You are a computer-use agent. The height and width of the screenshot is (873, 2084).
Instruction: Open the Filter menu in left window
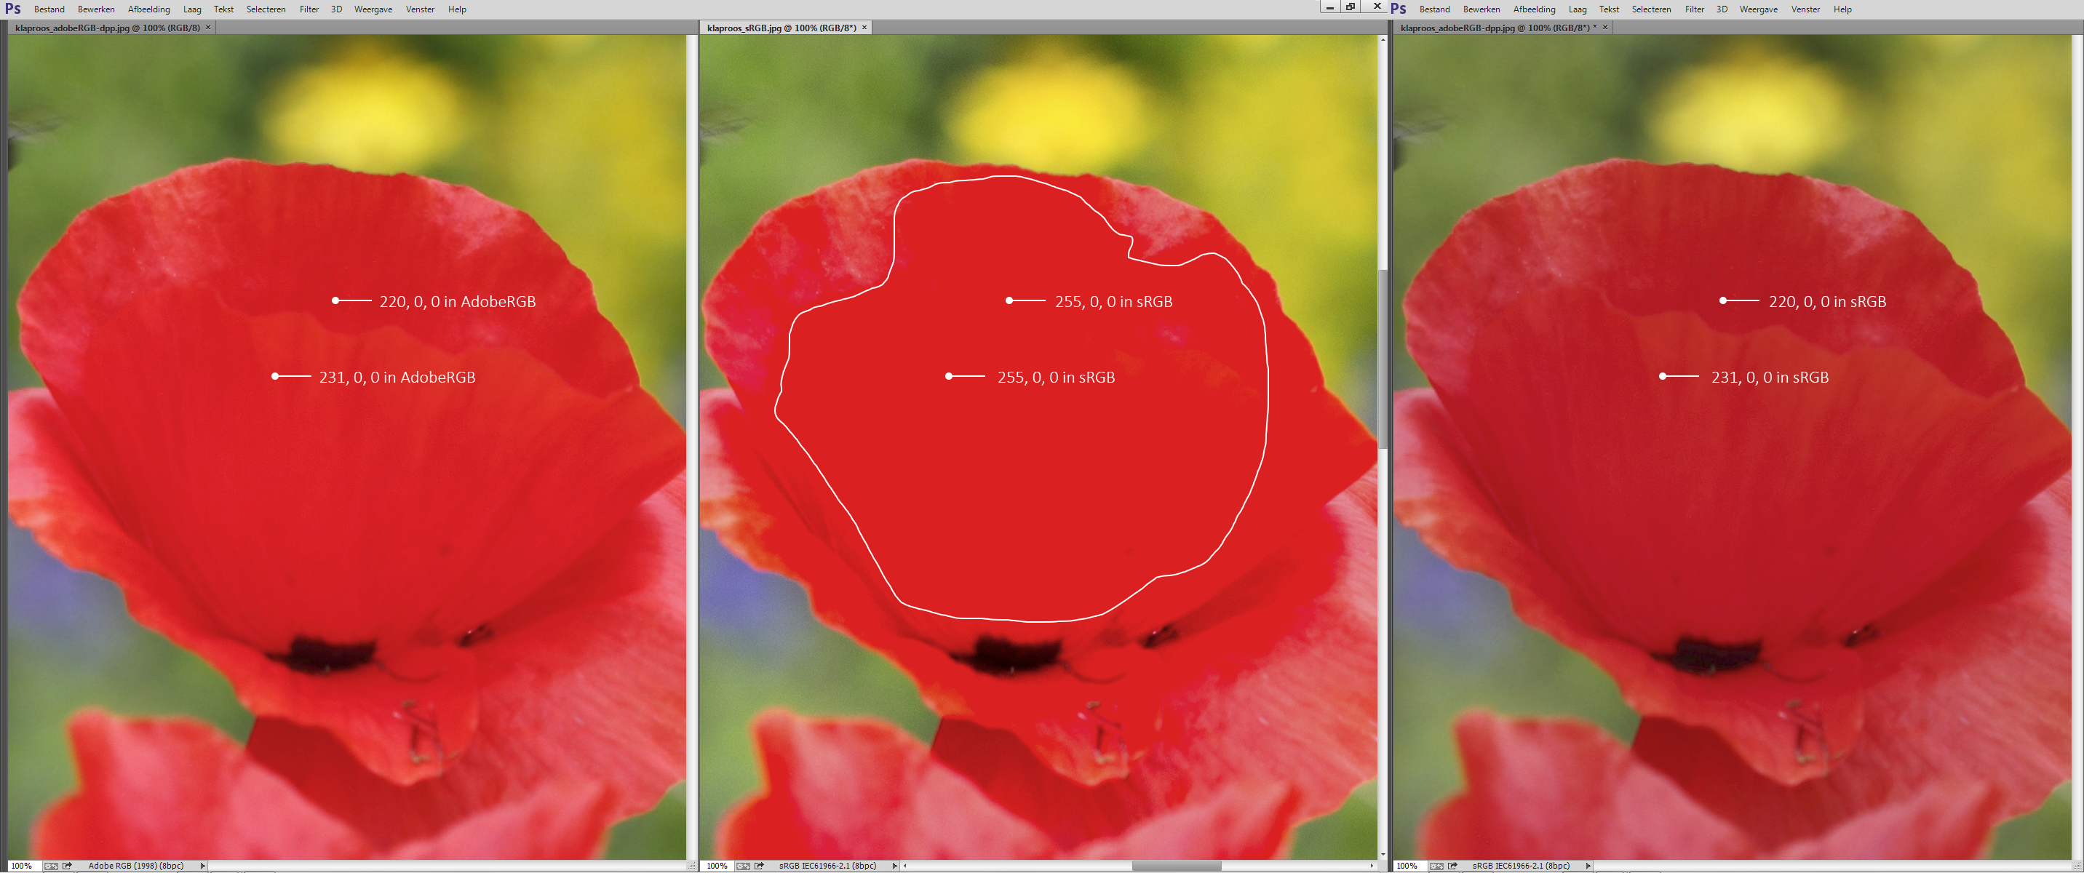(309, 9)
